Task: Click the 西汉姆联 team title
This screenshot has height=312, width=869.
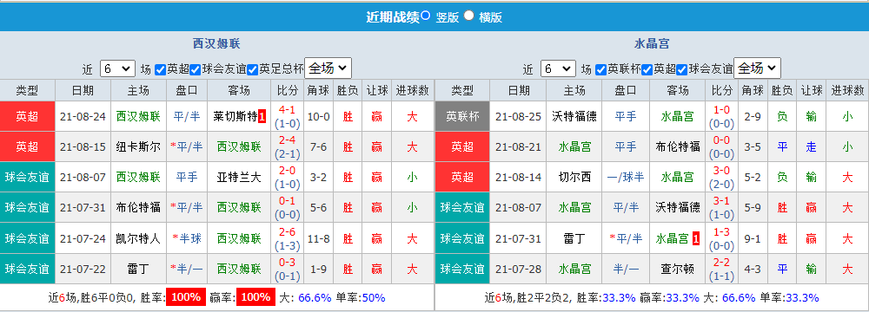Action: (x=216, y=43)
